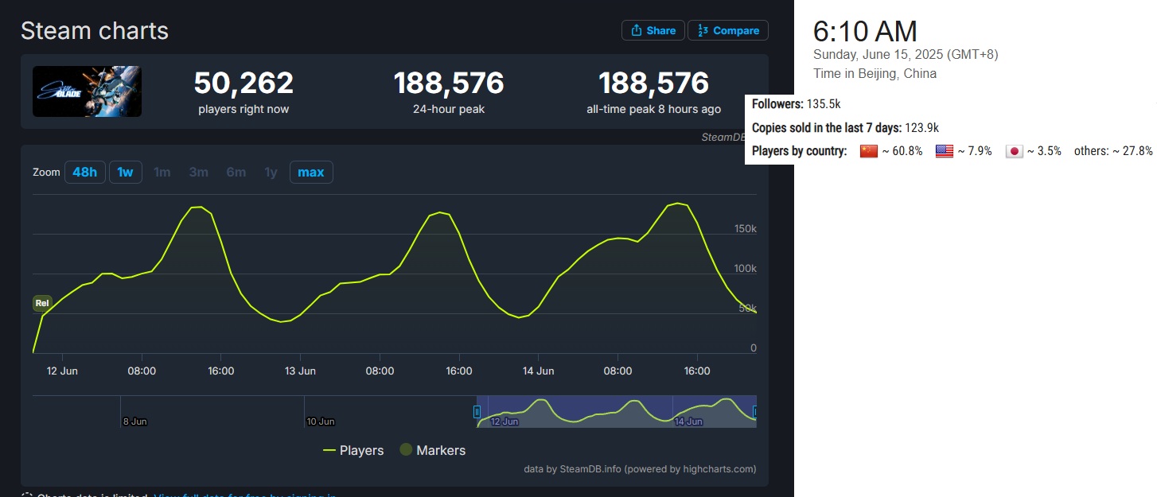Select the 6m zoom option
Viewport: 1157px width, 497px height.
point(236,172)
